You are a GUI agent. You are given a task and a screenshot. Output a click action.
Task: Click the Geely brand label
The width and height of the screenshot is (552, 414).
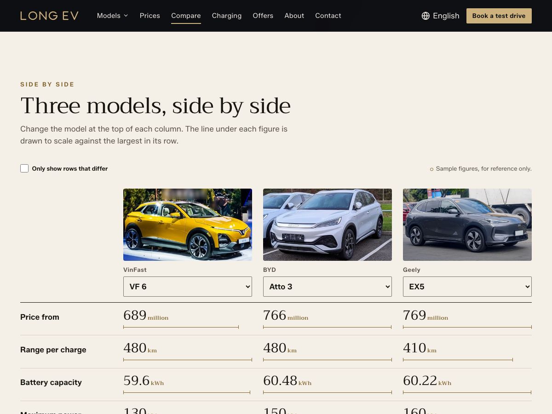pyautogui.click(x=412, y=270)
